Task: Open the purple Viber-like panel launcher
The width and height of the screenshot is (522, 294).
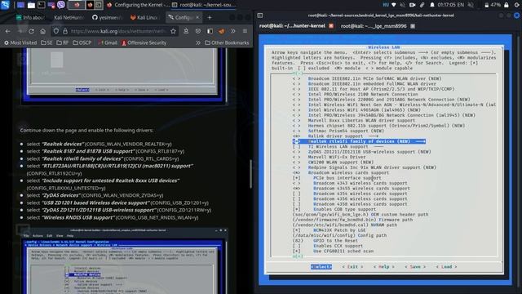Action: click(x=61, y=5)
